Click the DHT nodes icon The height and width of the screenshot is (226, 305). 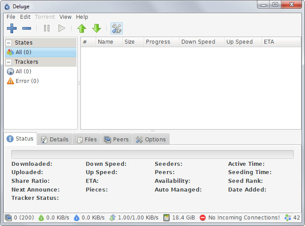coord(288,218)
